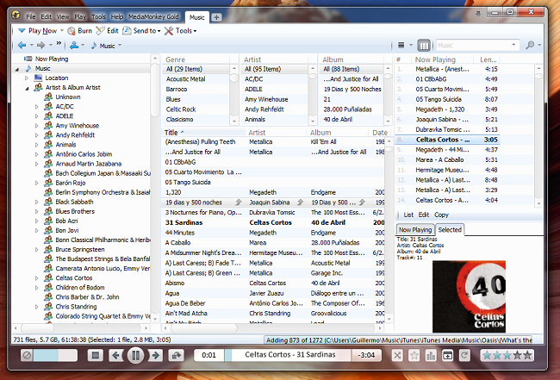Open the View menu
The width and height of the screenshot is (560, 380).
pos(63,16)
